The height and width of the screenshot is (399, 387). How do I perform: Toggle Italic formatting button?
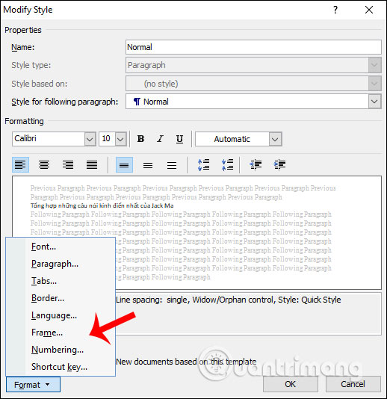(x=160, y=139)
